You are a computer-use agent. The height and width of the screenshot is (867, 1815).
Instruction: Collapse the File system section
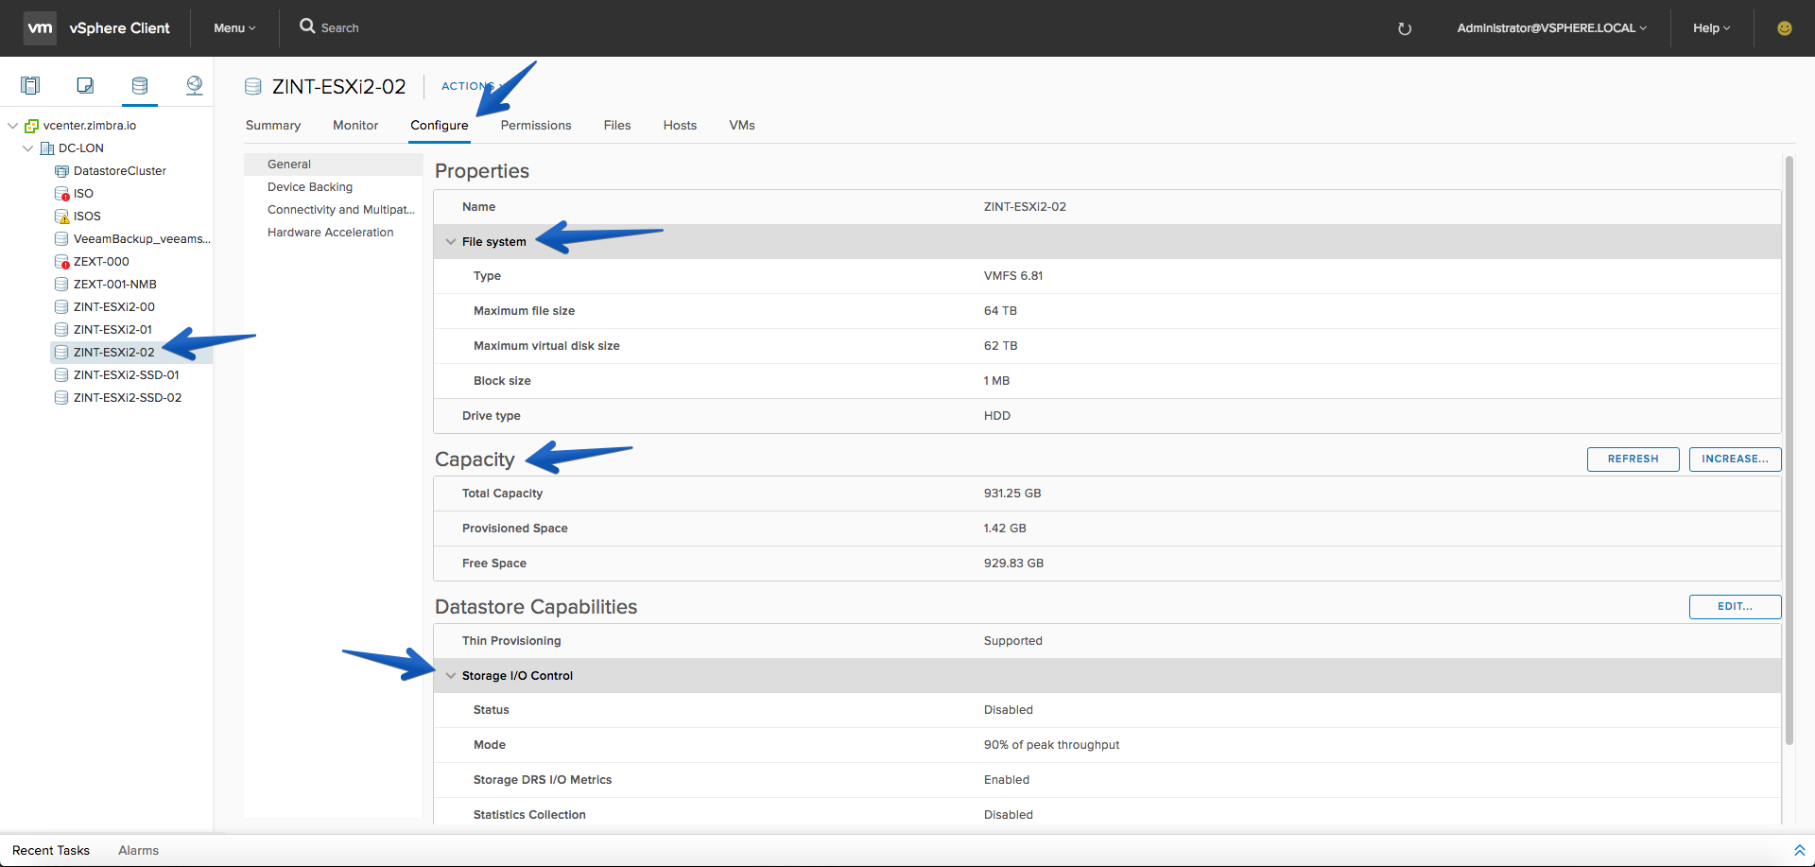coord(451,242)
